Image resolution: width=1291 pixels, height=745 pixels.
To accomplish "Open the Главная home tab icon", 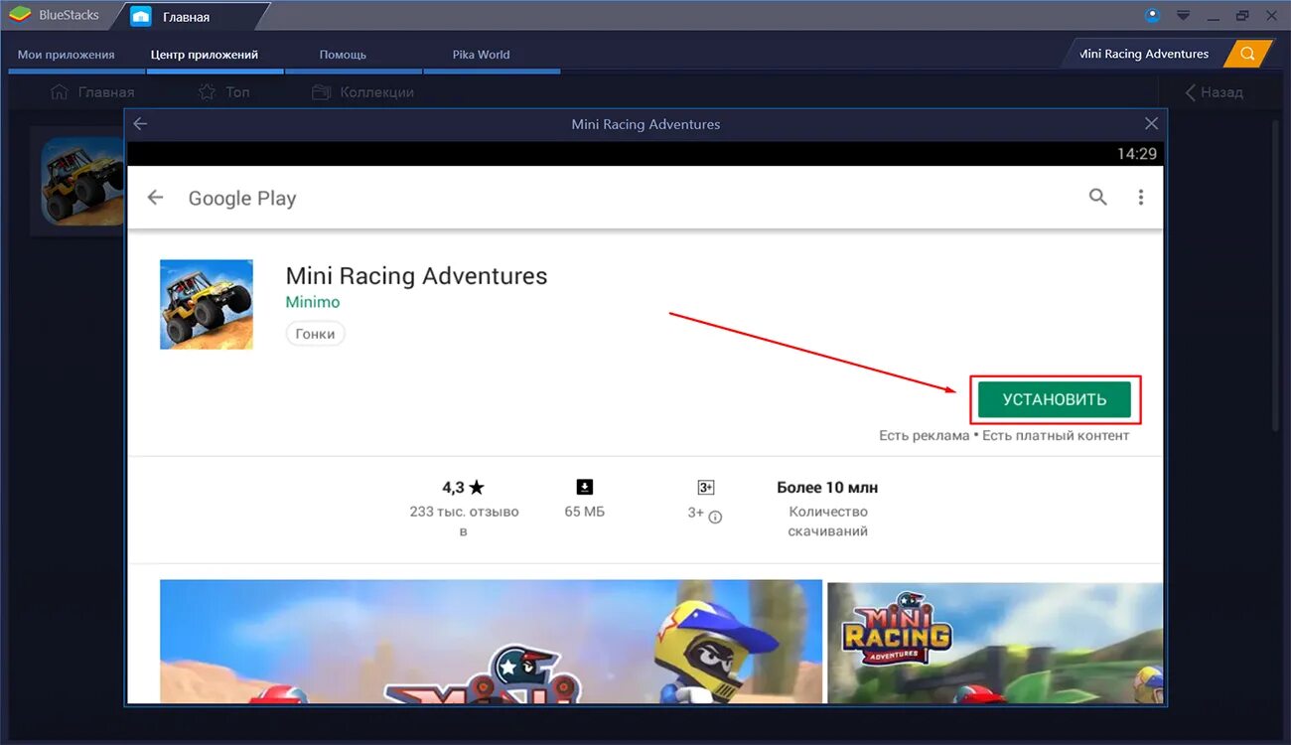I will point(141,16).
